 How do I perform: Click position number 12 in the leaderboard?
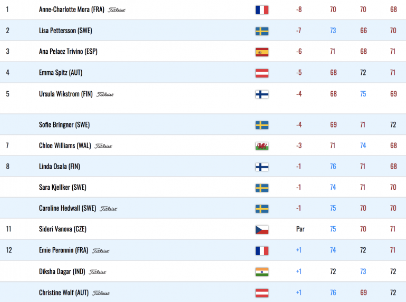point(9,250)
